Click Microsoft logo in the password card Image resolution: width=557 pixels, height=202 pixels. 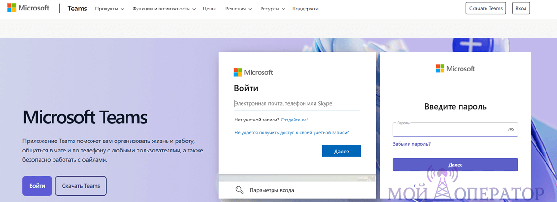(x=455, y=69)
